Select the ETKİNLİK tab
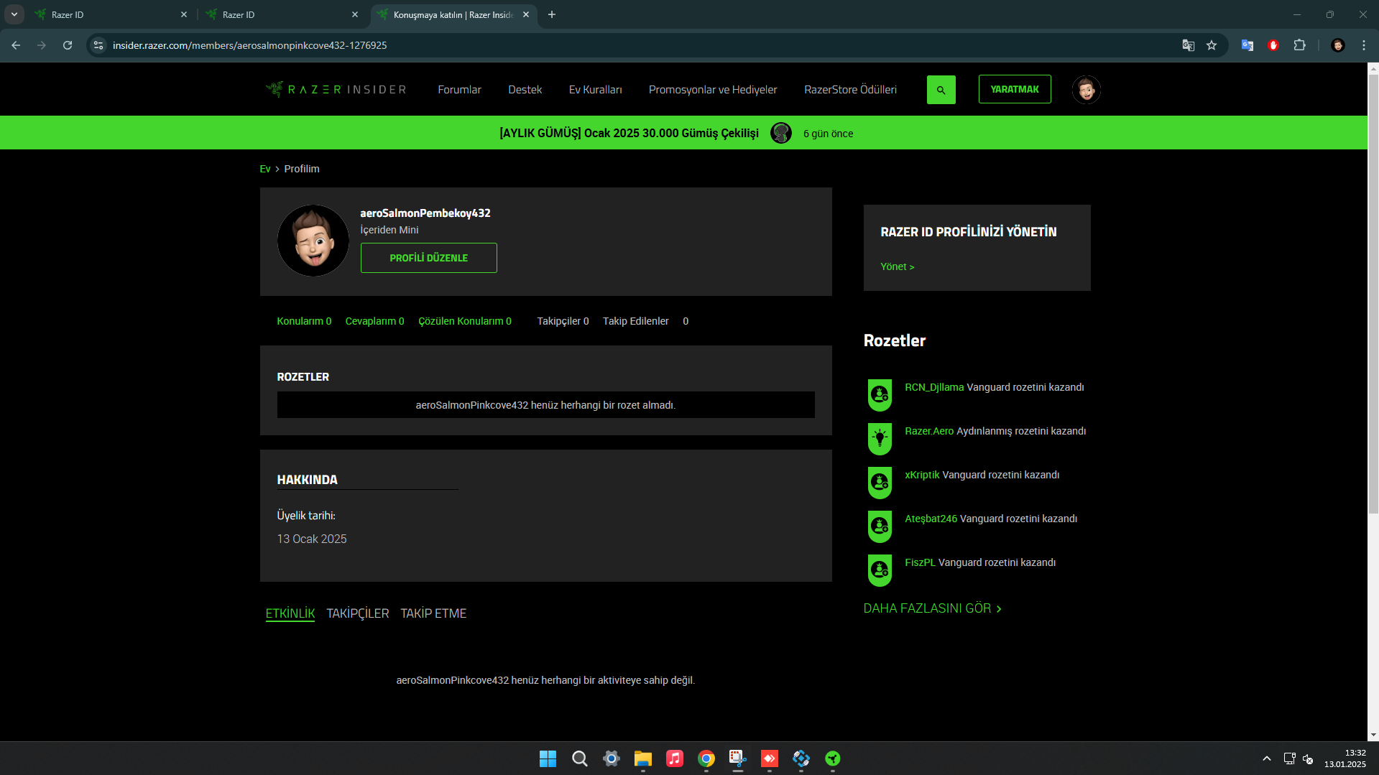Viewport: 1379px width, 775px height. click(290, 613)
